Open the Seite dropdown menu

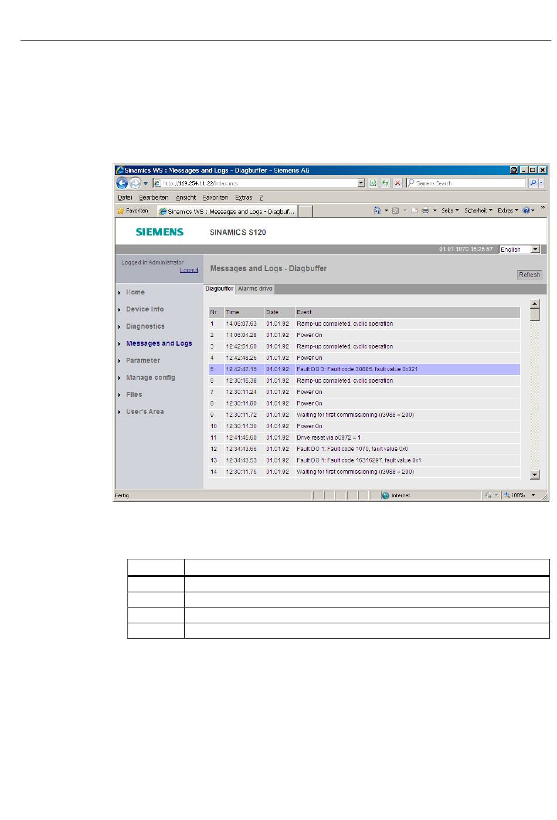[450, 211]
